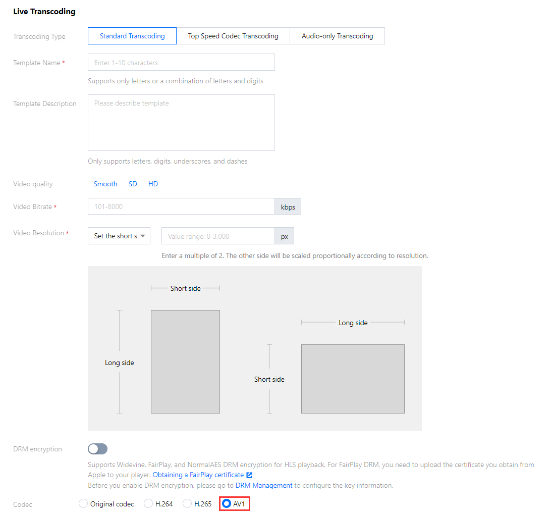Choose Audio-only Transcoding type
Viewport: 551px width, 515px height.
[x=337, y=36]
